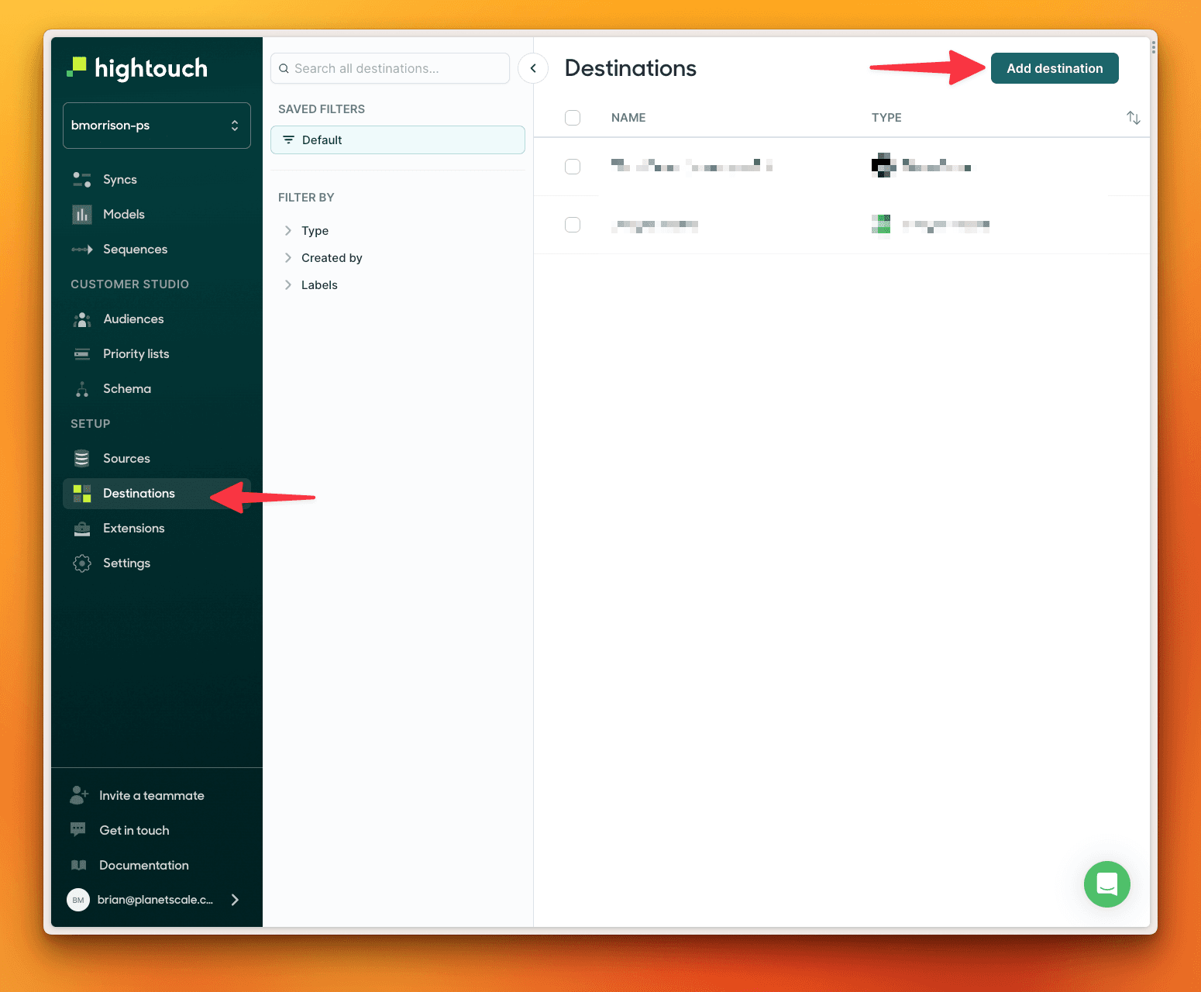Screen dimensions: 1201x992
Task: Click the Schema tree icon
Action: tap(81, 389)
